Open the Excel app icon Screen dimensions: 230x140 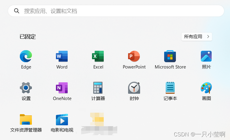(x=98, y=56)
